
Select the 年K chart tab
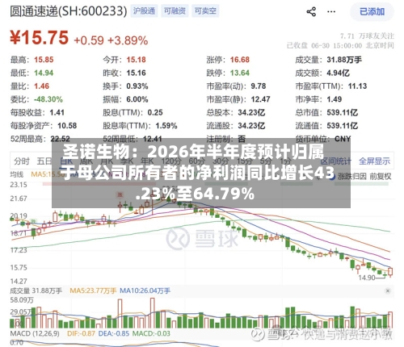147,161
